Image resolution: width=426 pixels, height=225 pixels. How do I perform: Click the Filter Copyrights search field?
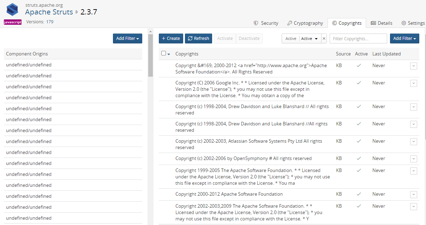tap(358, 39)
